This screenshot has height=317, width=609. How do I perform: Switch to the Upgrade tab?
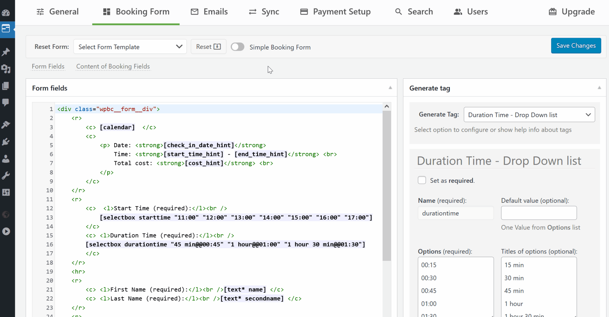click(x=572, y=12)
